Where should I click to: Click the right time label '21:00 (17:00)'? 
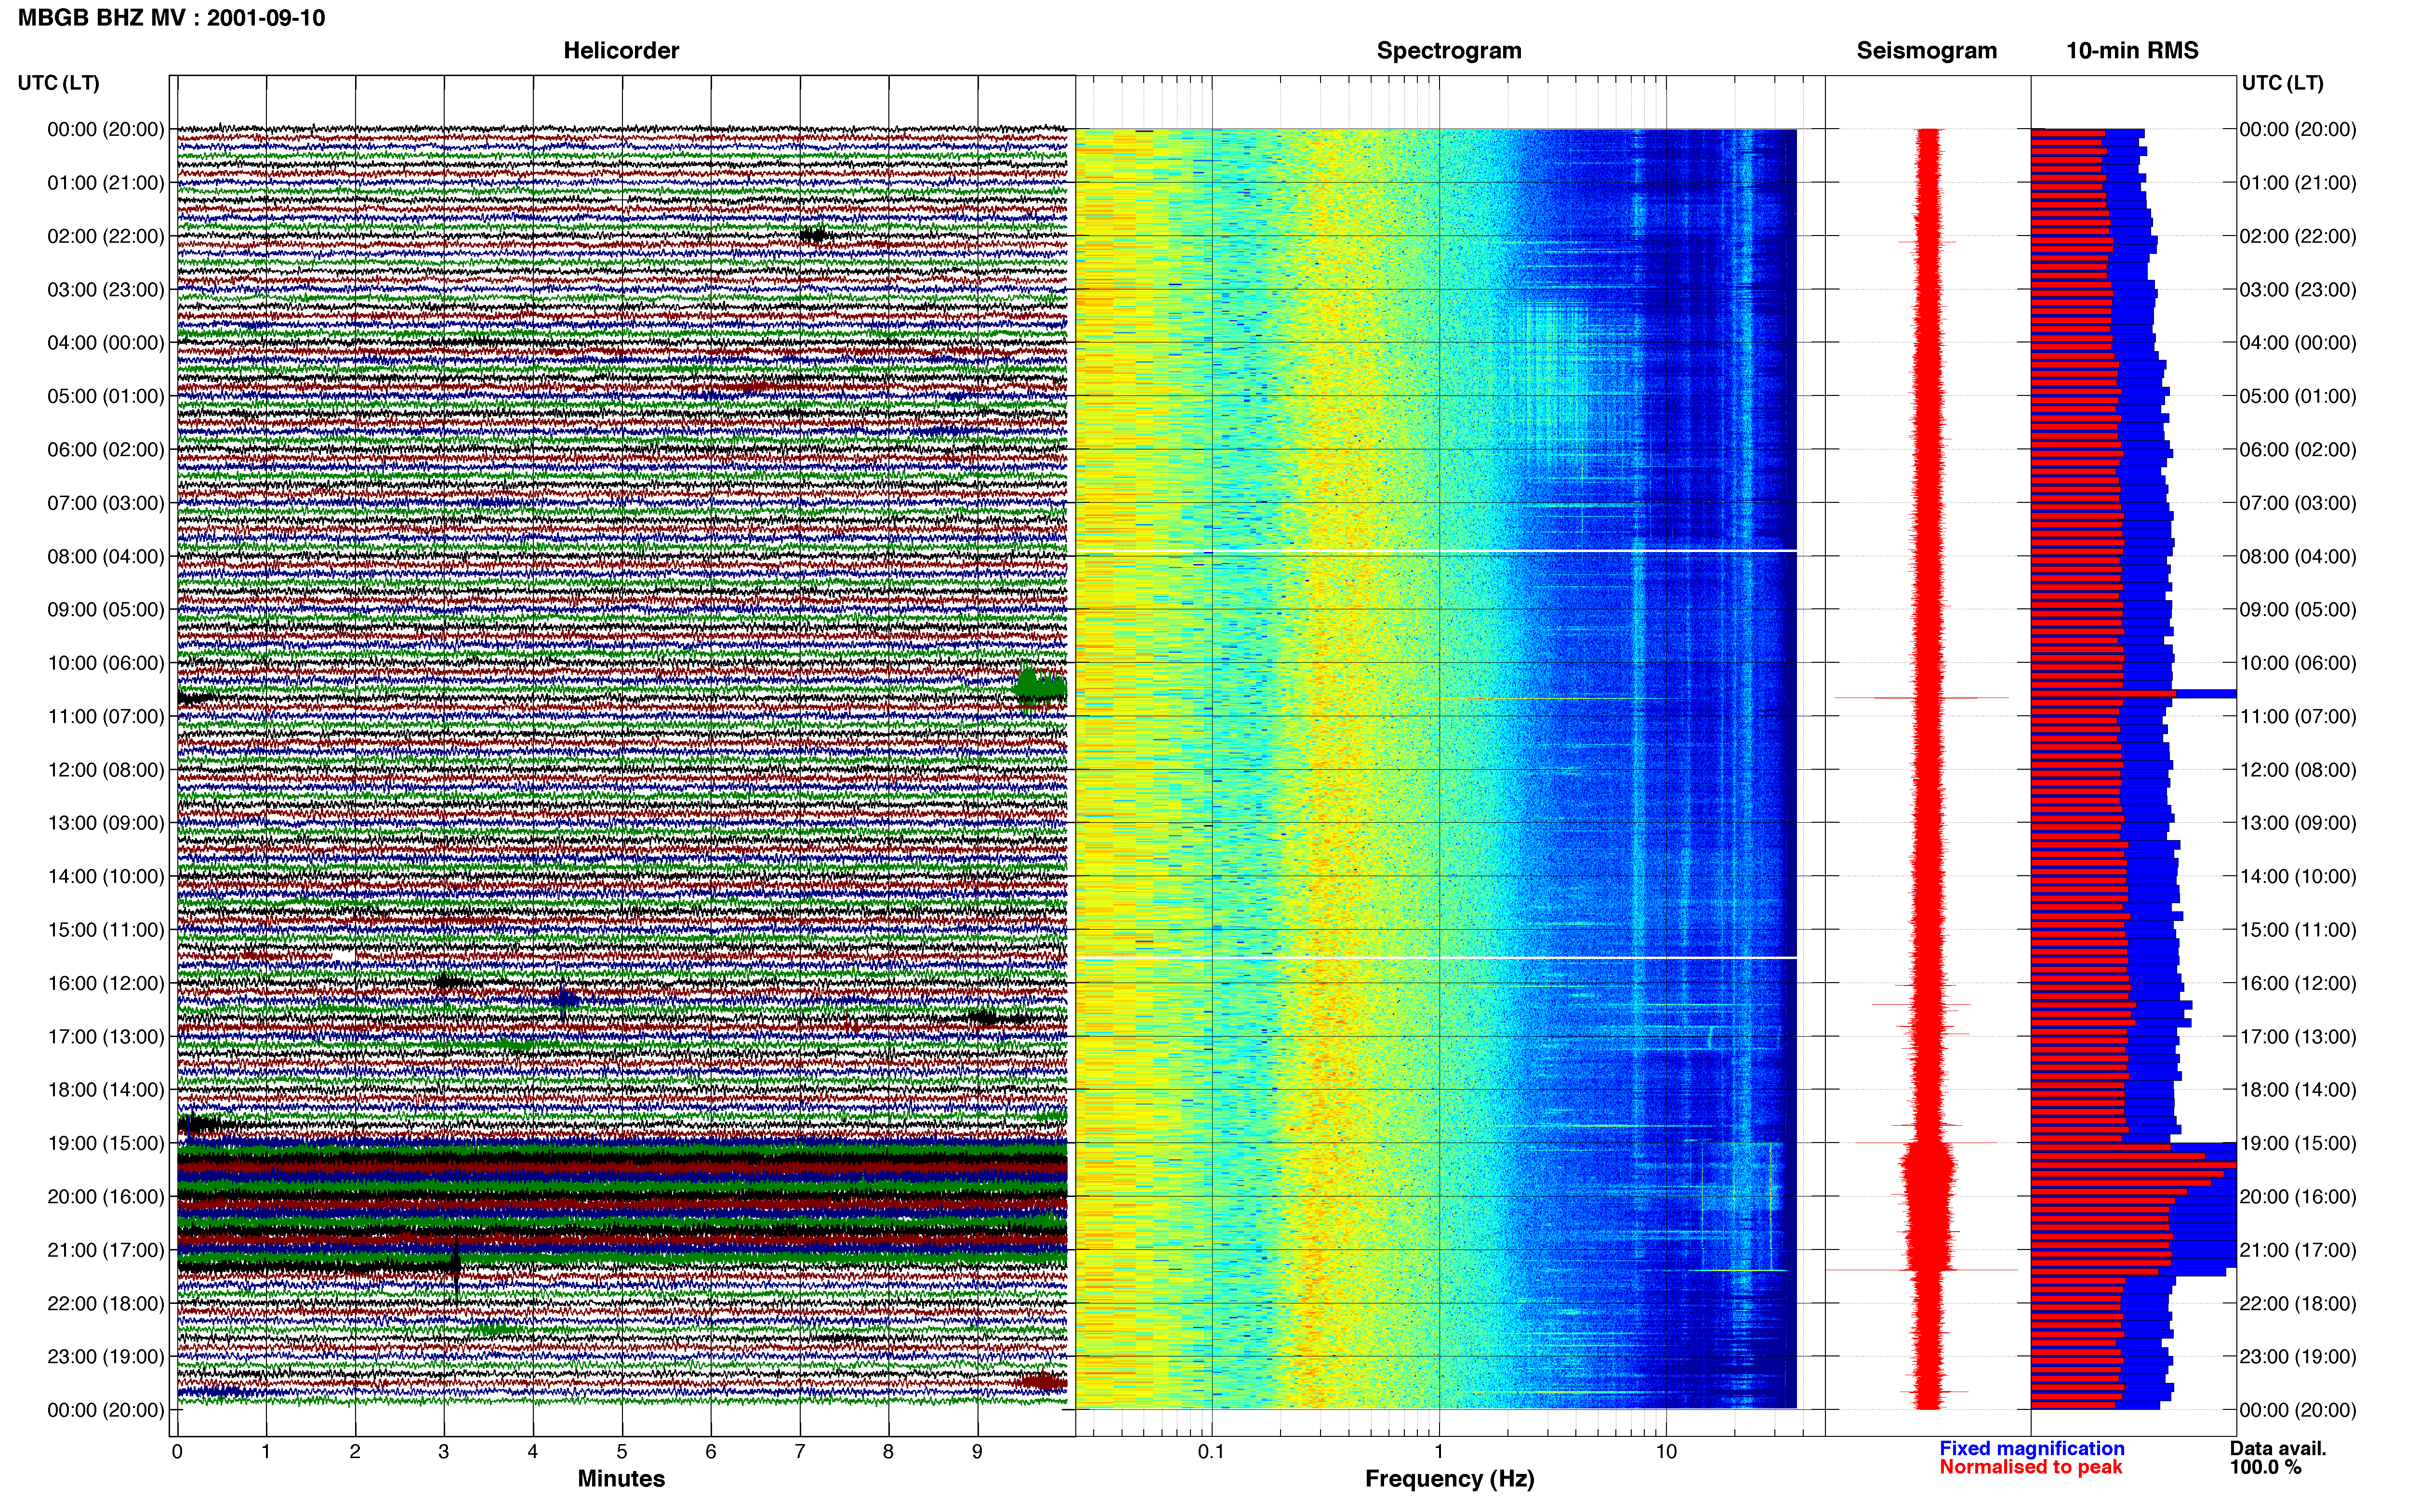point(2298,1250)
